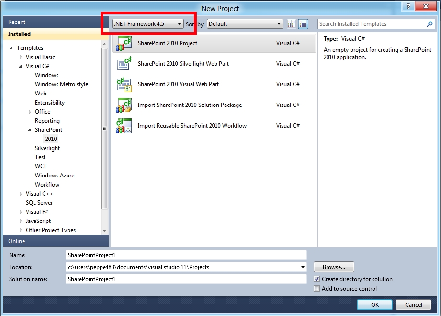Expand the Visual Basic node
Image resolution: width=441 pixels, height=316 pixels.
pos(21,57)
